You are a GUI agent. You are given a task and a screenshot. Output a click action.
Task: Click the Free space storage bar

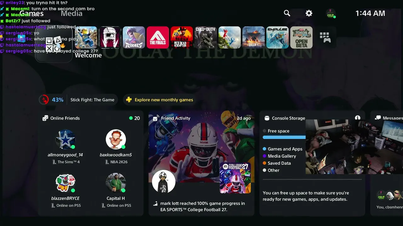tap(284, 137)
